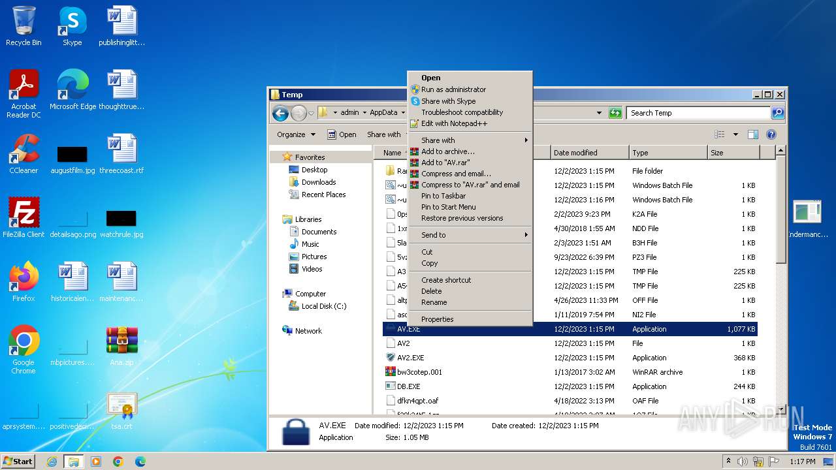Image resolution: width=836 pixels, height=470 pixels.
Task: Select threecoast.rtf document icon
Action: click(x=121, y=154)
